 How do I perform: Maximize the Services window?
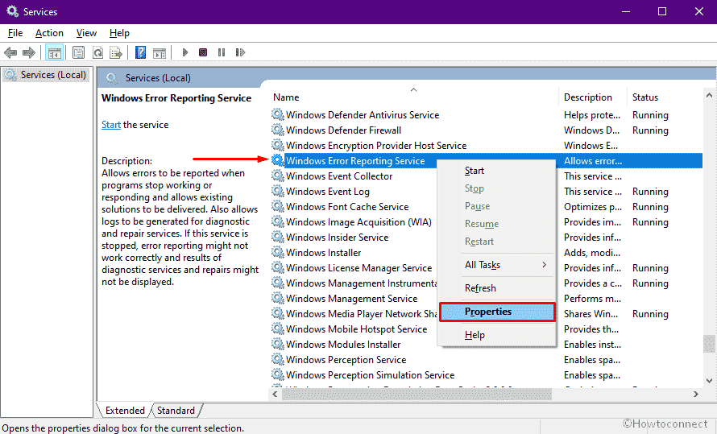tap(662, 11)
